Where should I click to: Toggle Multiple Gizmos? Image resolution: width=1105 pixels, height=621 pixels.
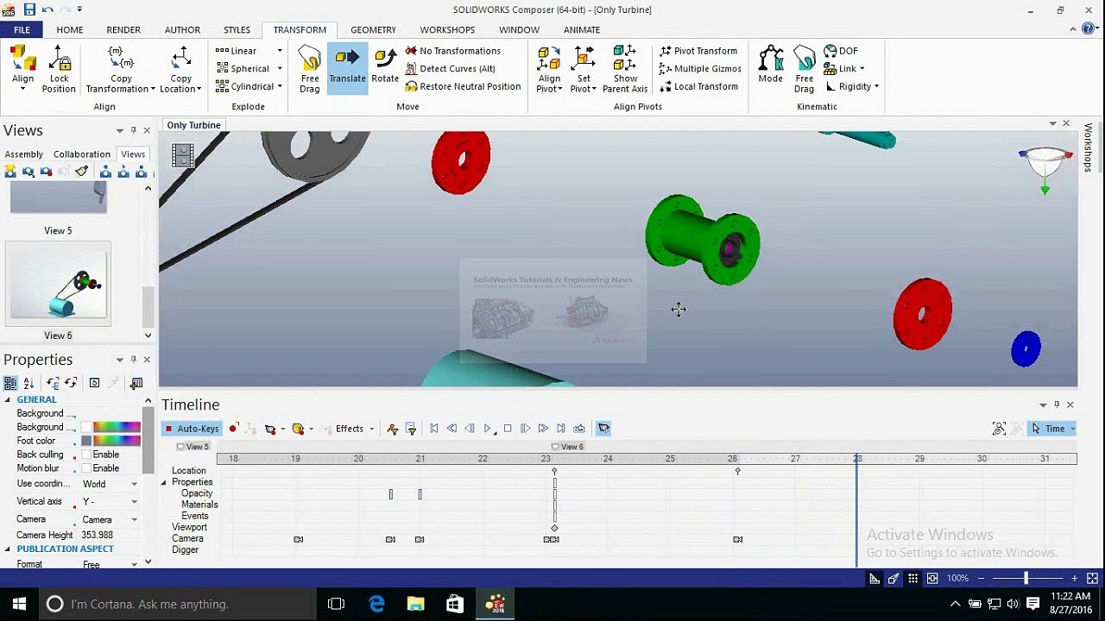pyautogui.click(x=700, y=69)
